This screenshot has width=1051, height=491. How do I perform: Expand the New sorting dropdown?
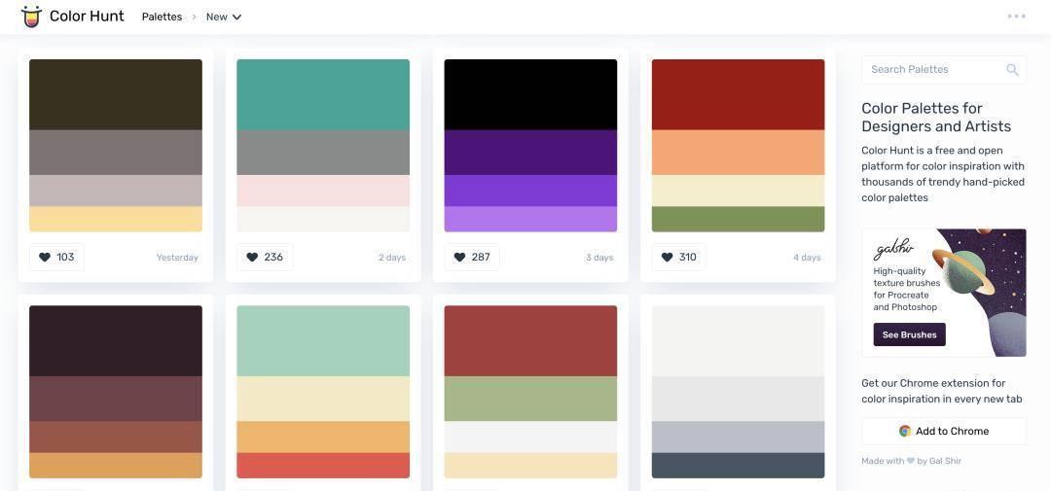[x=224, y=17]
